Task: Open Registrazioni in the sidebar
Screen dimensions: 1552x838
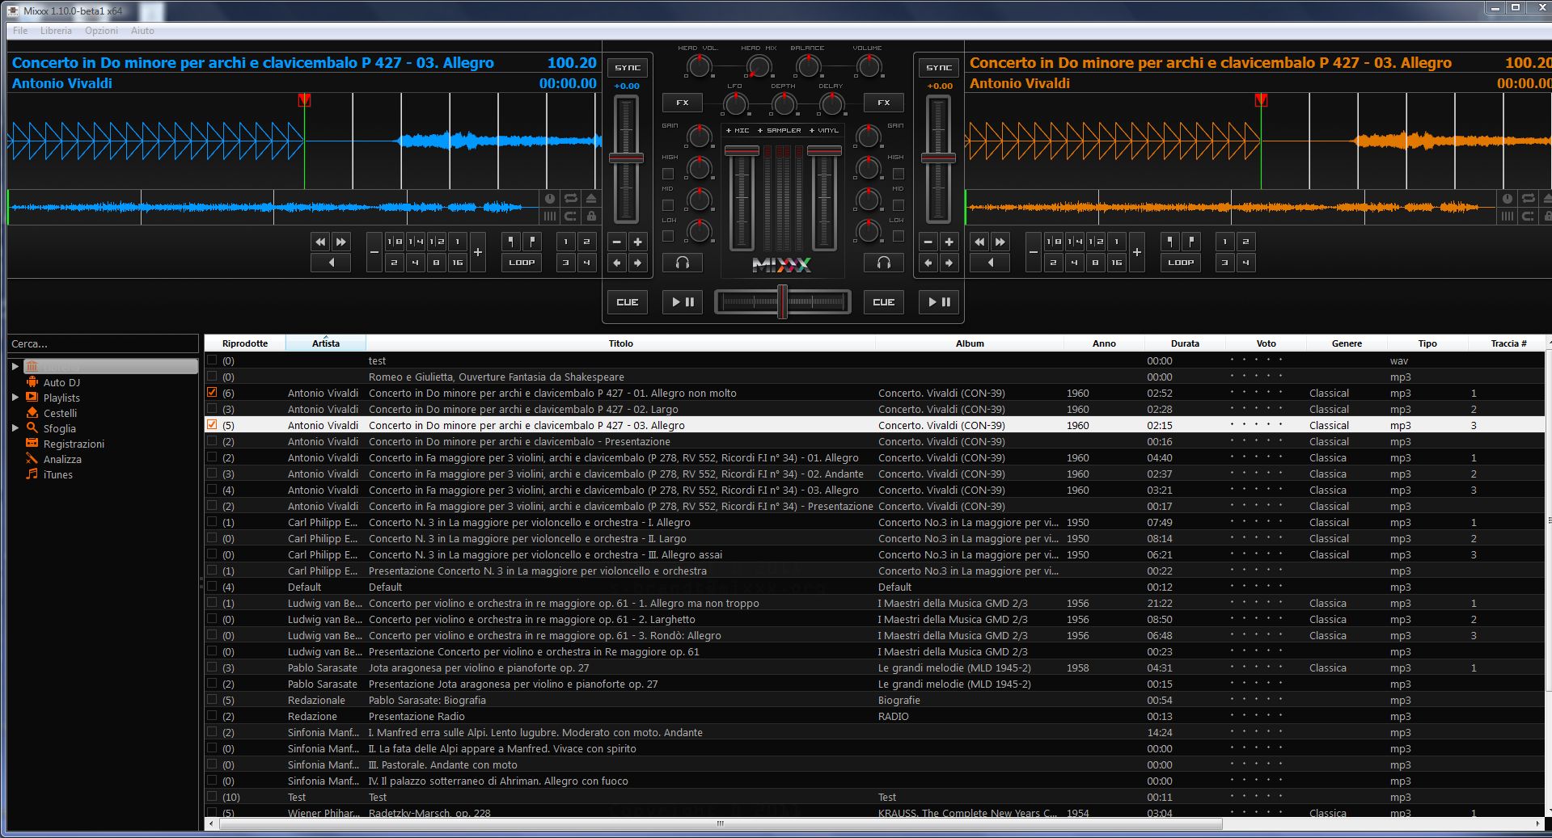Action: click(x=74, y=444)
